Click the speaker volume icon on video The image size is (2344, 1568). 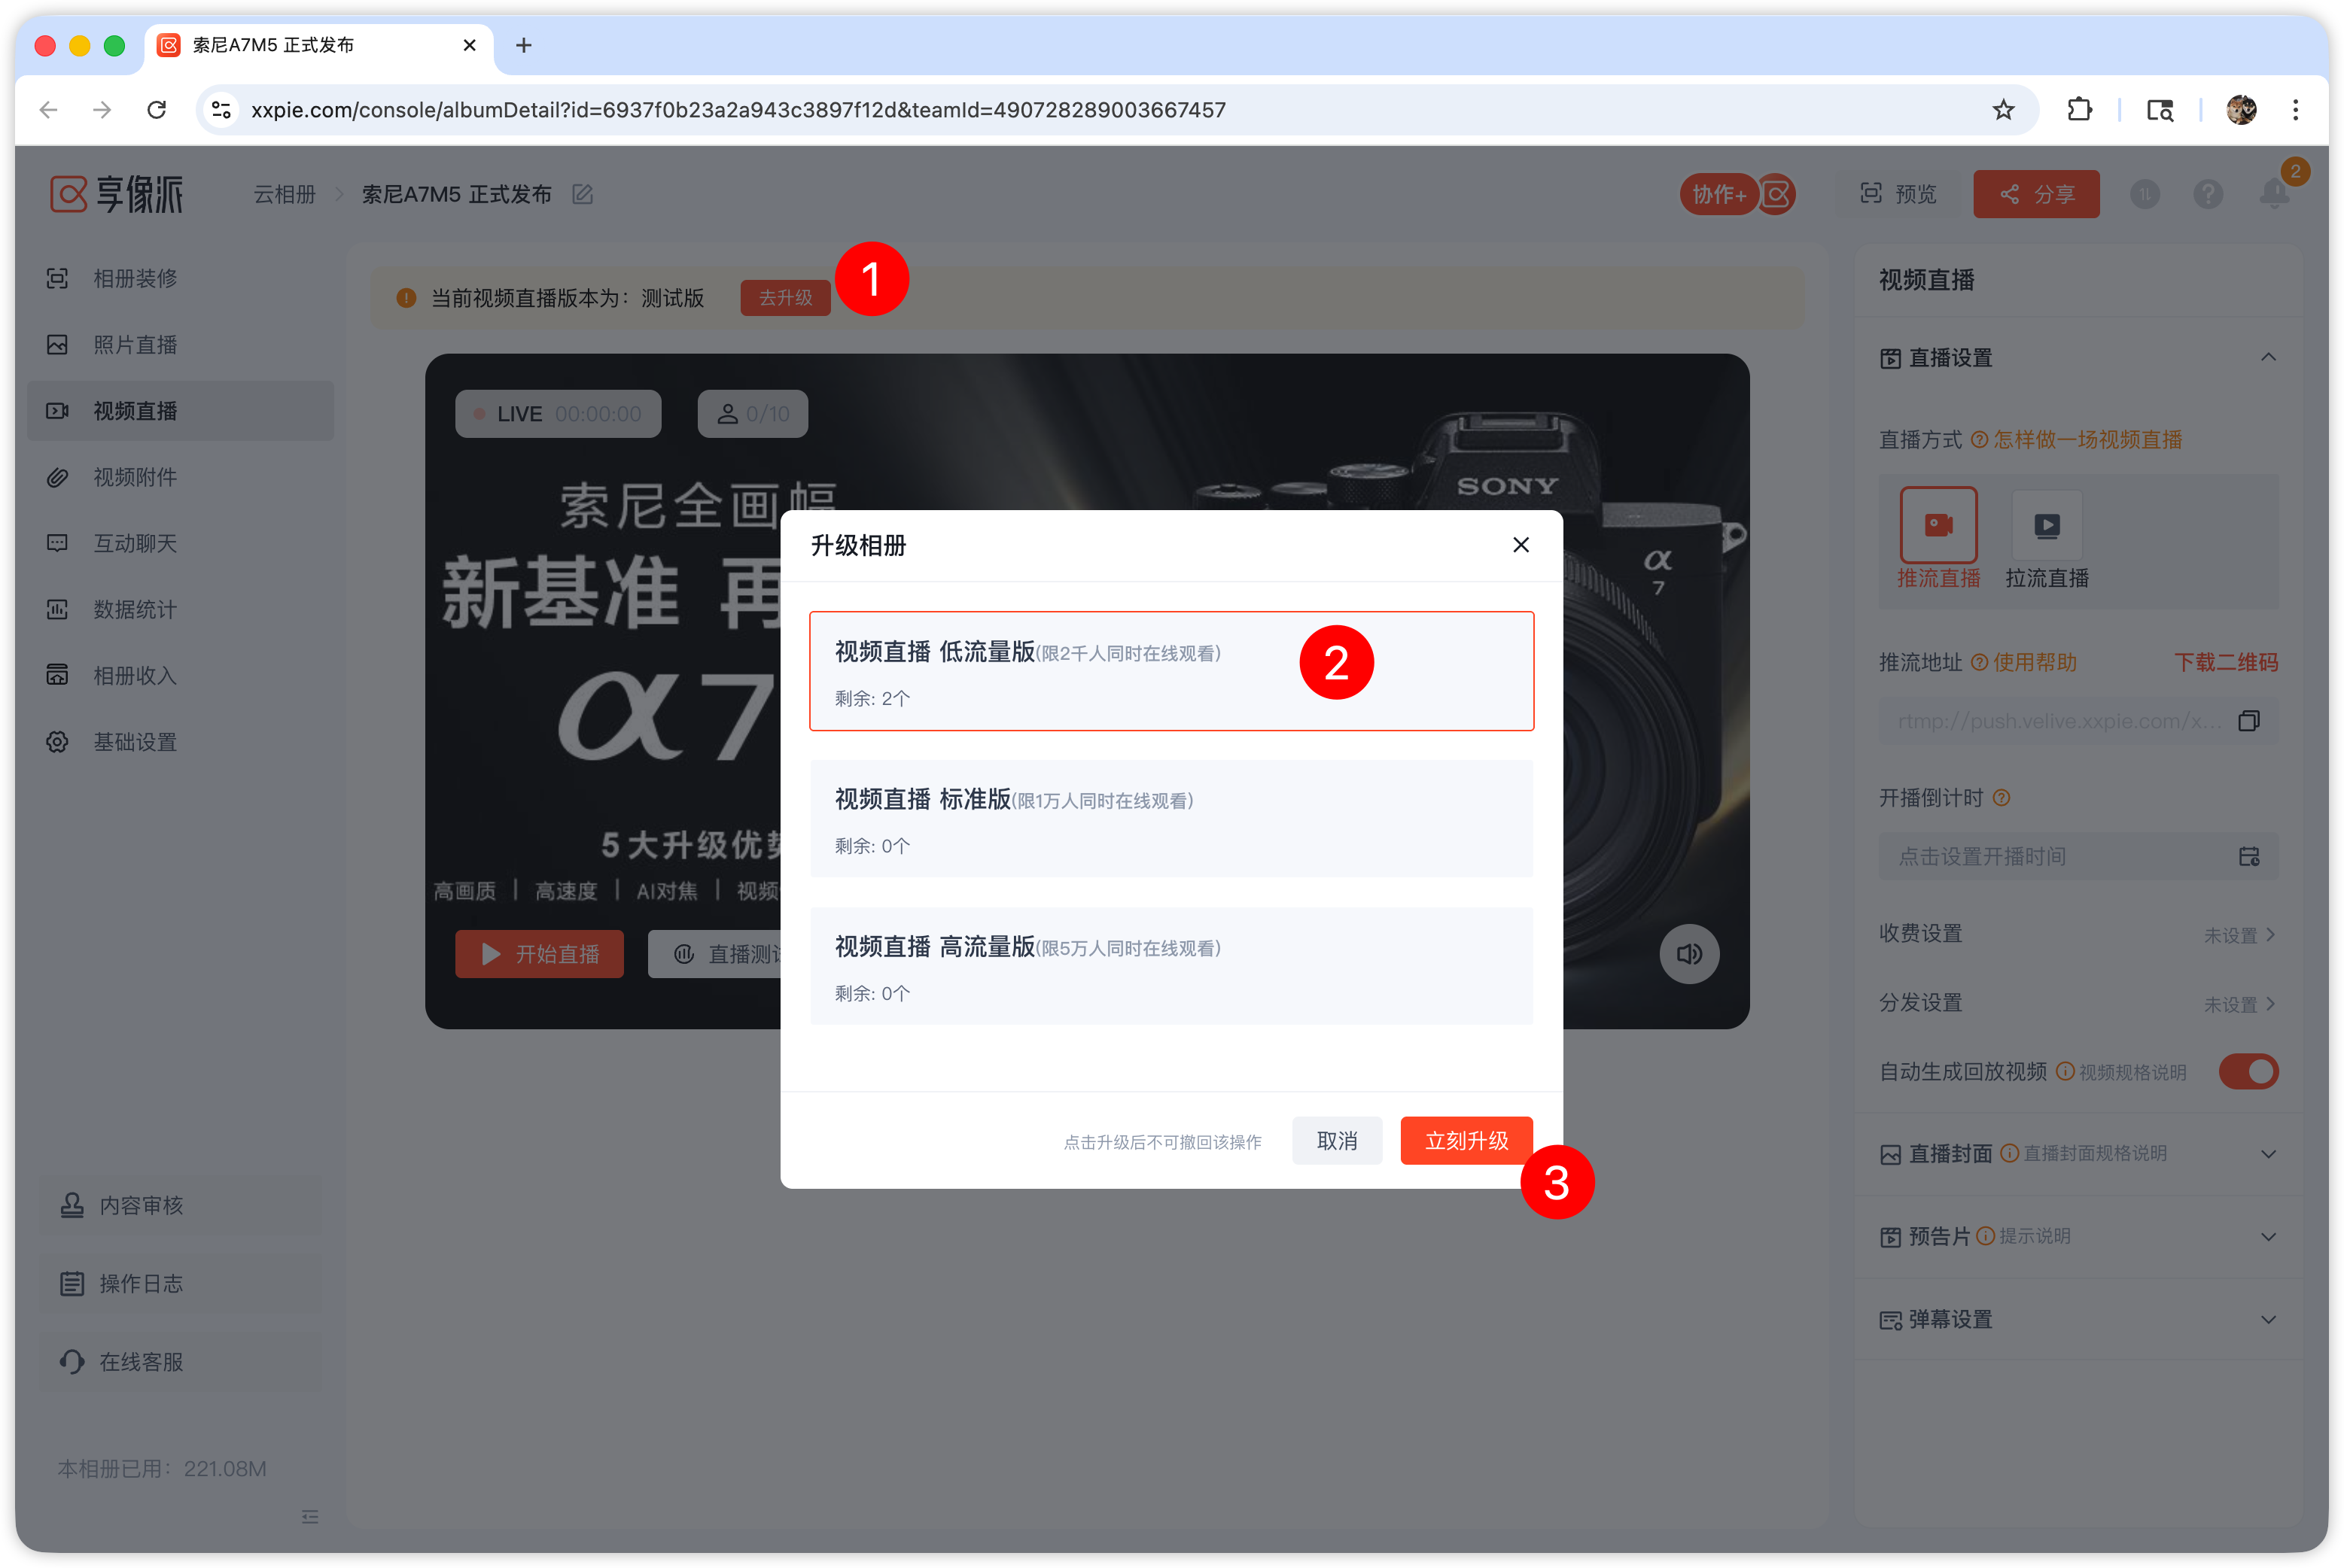click(1688, 954)
